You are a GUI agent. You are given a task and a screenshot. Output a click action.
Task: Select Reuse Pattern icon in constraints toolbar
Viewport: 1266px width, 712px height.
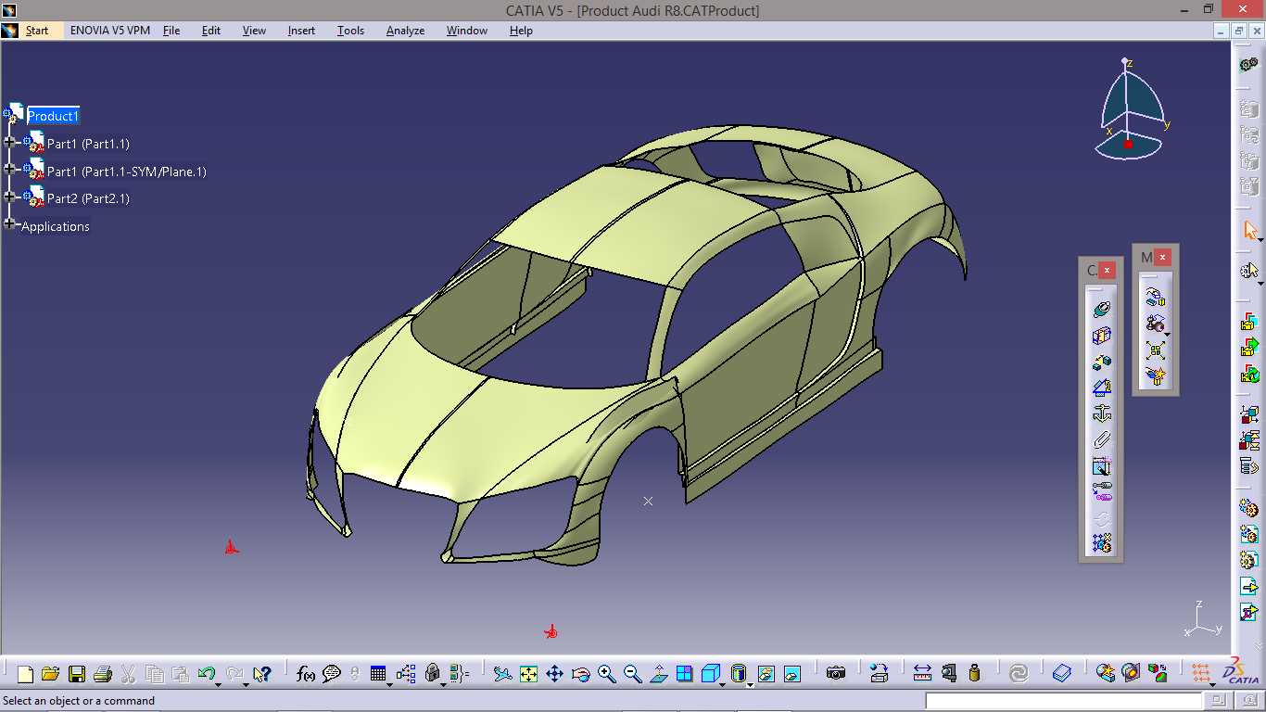coord(1101,543)
